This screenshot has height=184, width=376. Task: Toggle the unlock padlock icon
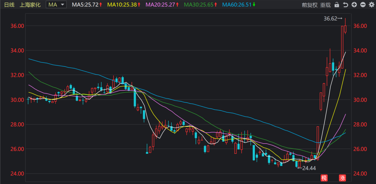click(x=337, y=5)
